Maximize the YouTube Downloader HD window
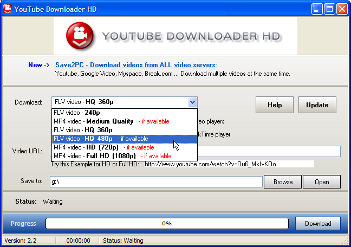The image size is (351, 247). pos(329,9)
